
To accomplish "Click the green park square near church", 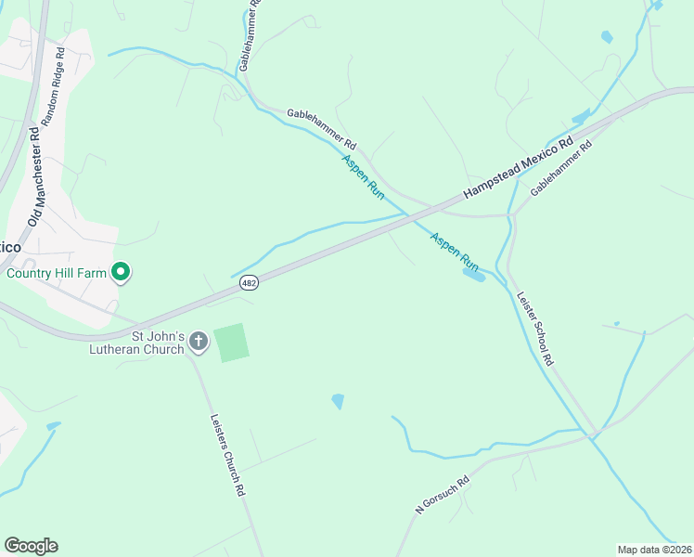I will 231,343.
